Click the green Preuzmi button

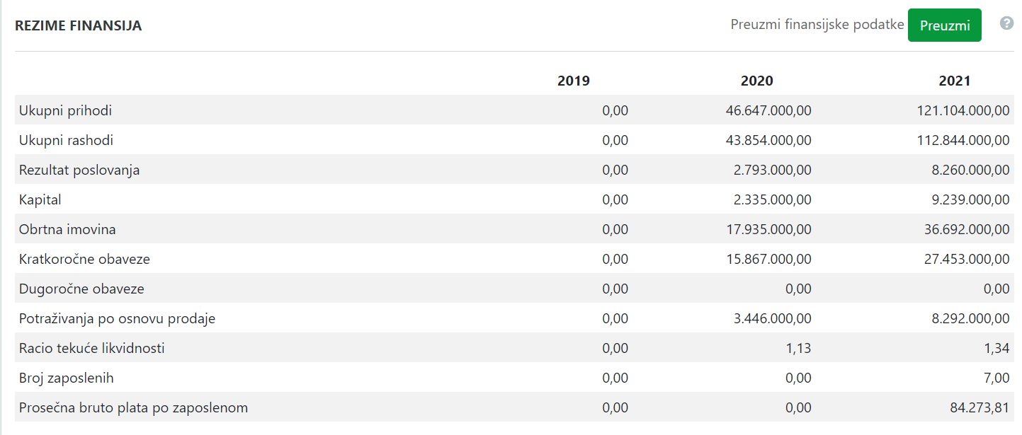click(x=944, y=25)
